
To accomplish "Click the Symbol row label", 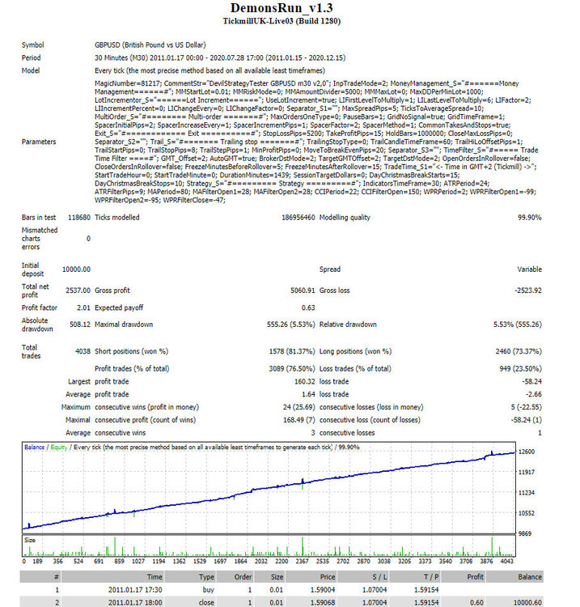I will coord(33,45).
